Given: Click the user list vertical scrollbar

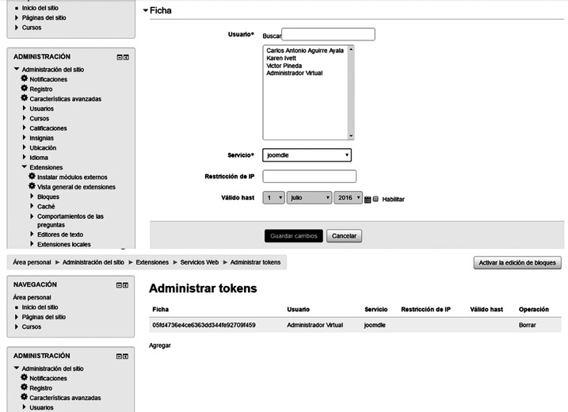Looking at the screenshot, I should tap(351, 93).
